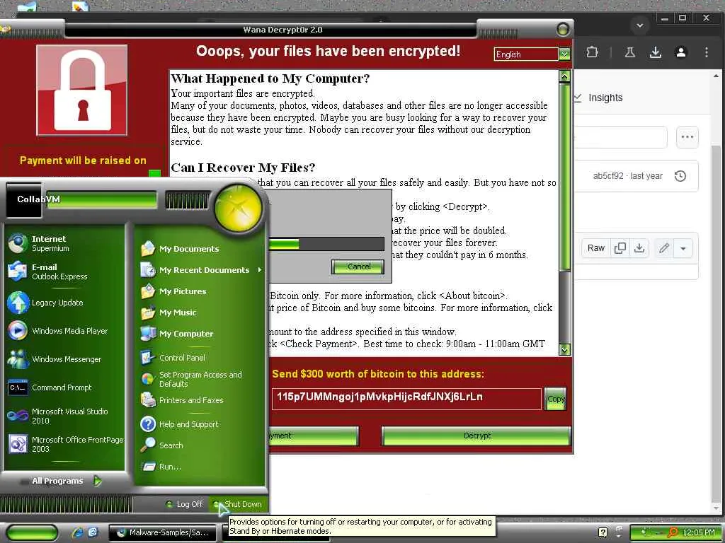The height and width of the screenshot is (543, 725).
Task: Click the decryption progress bar
Action: (326, 244)
